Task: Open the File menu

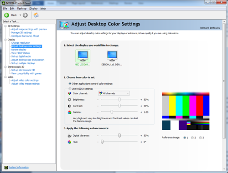Action: (x=5, y=9)
